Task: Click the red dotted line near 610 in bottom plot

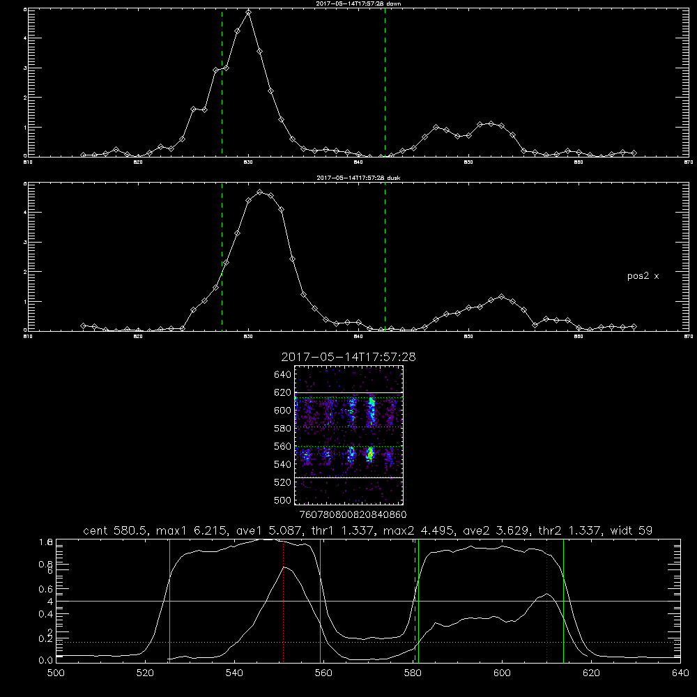Action: coord(546,601)
